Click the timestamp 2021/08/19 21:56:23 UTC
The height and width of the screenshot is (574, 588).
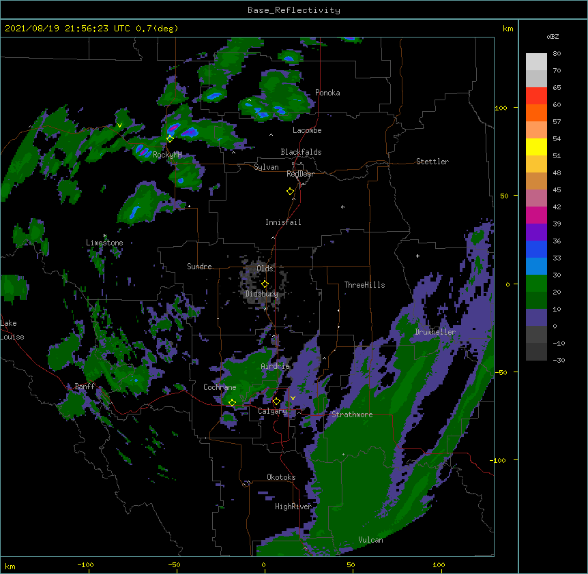(68, 29)
